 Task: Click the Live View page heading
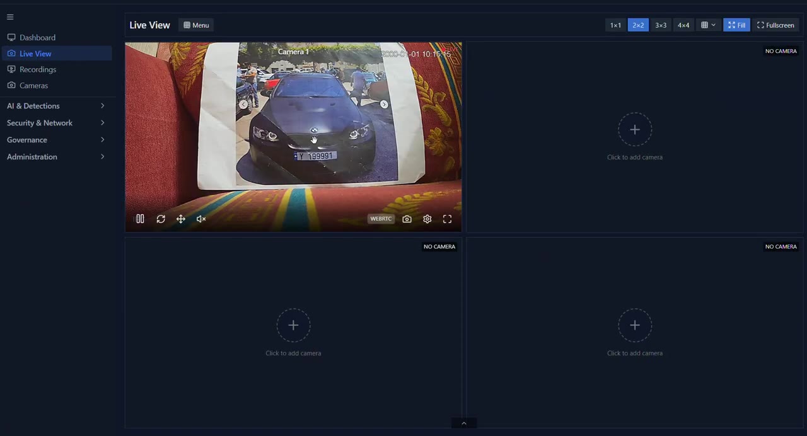pos(149,25)
